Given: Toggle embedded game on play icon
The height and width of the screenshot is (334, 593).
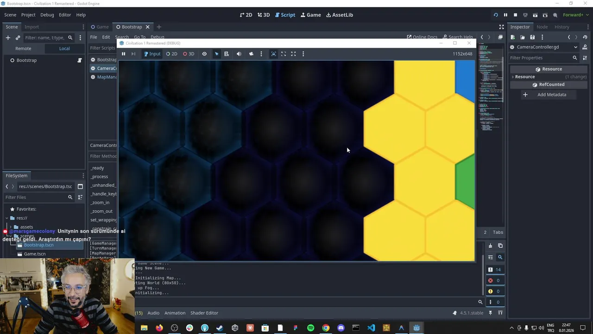Looking at the screenshot, I should (x=273, y=54).
